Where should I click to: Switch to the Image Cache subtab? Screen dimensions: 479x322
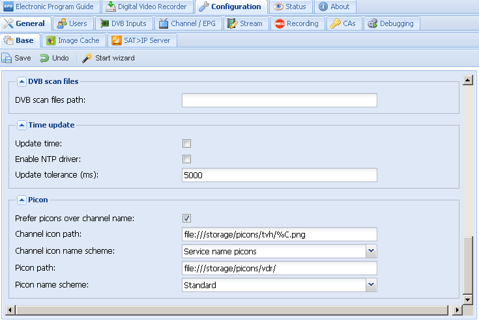[74, 40]
